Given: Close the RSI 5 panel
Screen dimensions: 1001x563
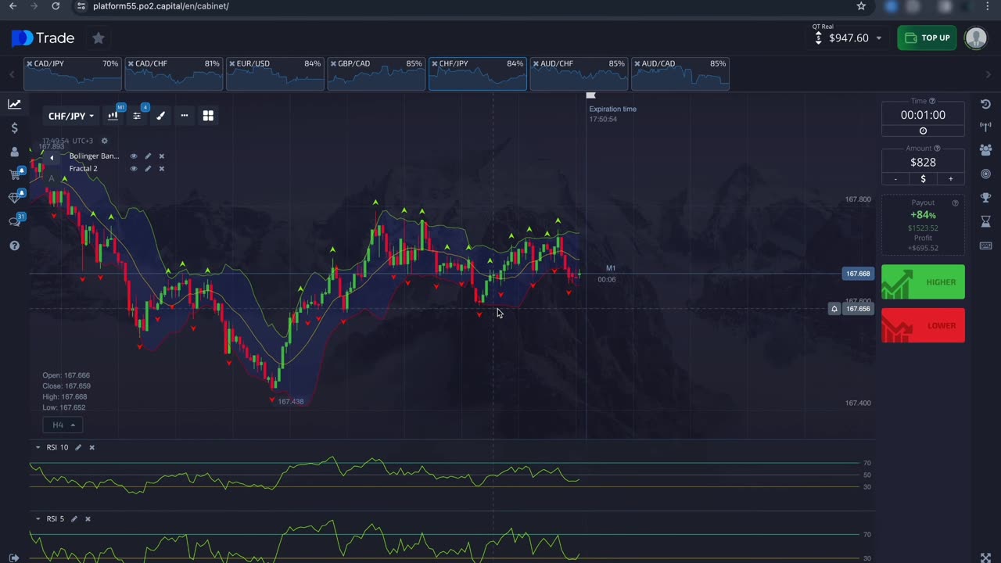Looking at the screenshot, I should (88, 518).
